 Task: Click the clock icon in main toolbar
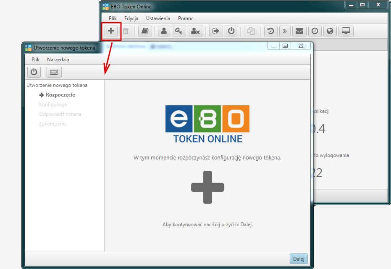[315, 31]
